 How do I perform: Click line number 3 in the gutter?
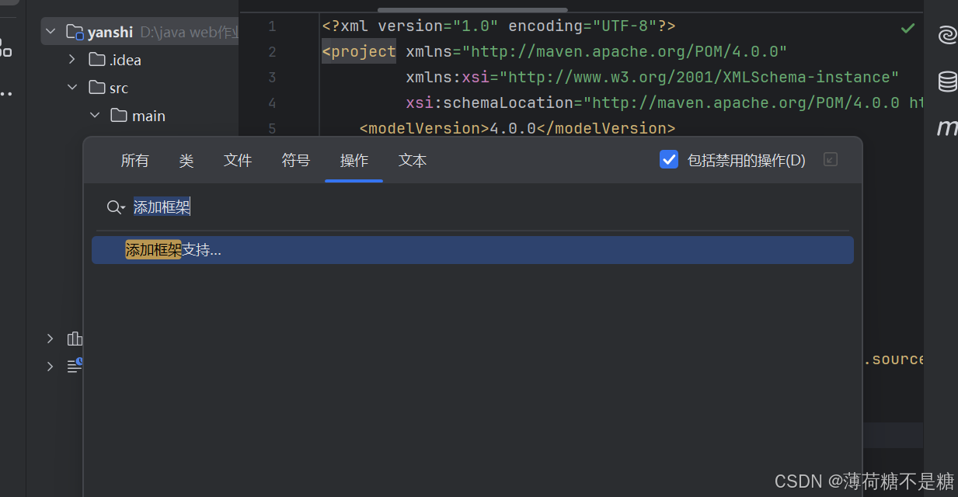tap(272, 77)
